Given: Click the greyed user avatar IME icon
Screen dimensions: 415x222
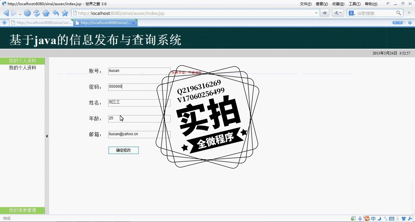Looking at the screenshot, I should point(398,218).
